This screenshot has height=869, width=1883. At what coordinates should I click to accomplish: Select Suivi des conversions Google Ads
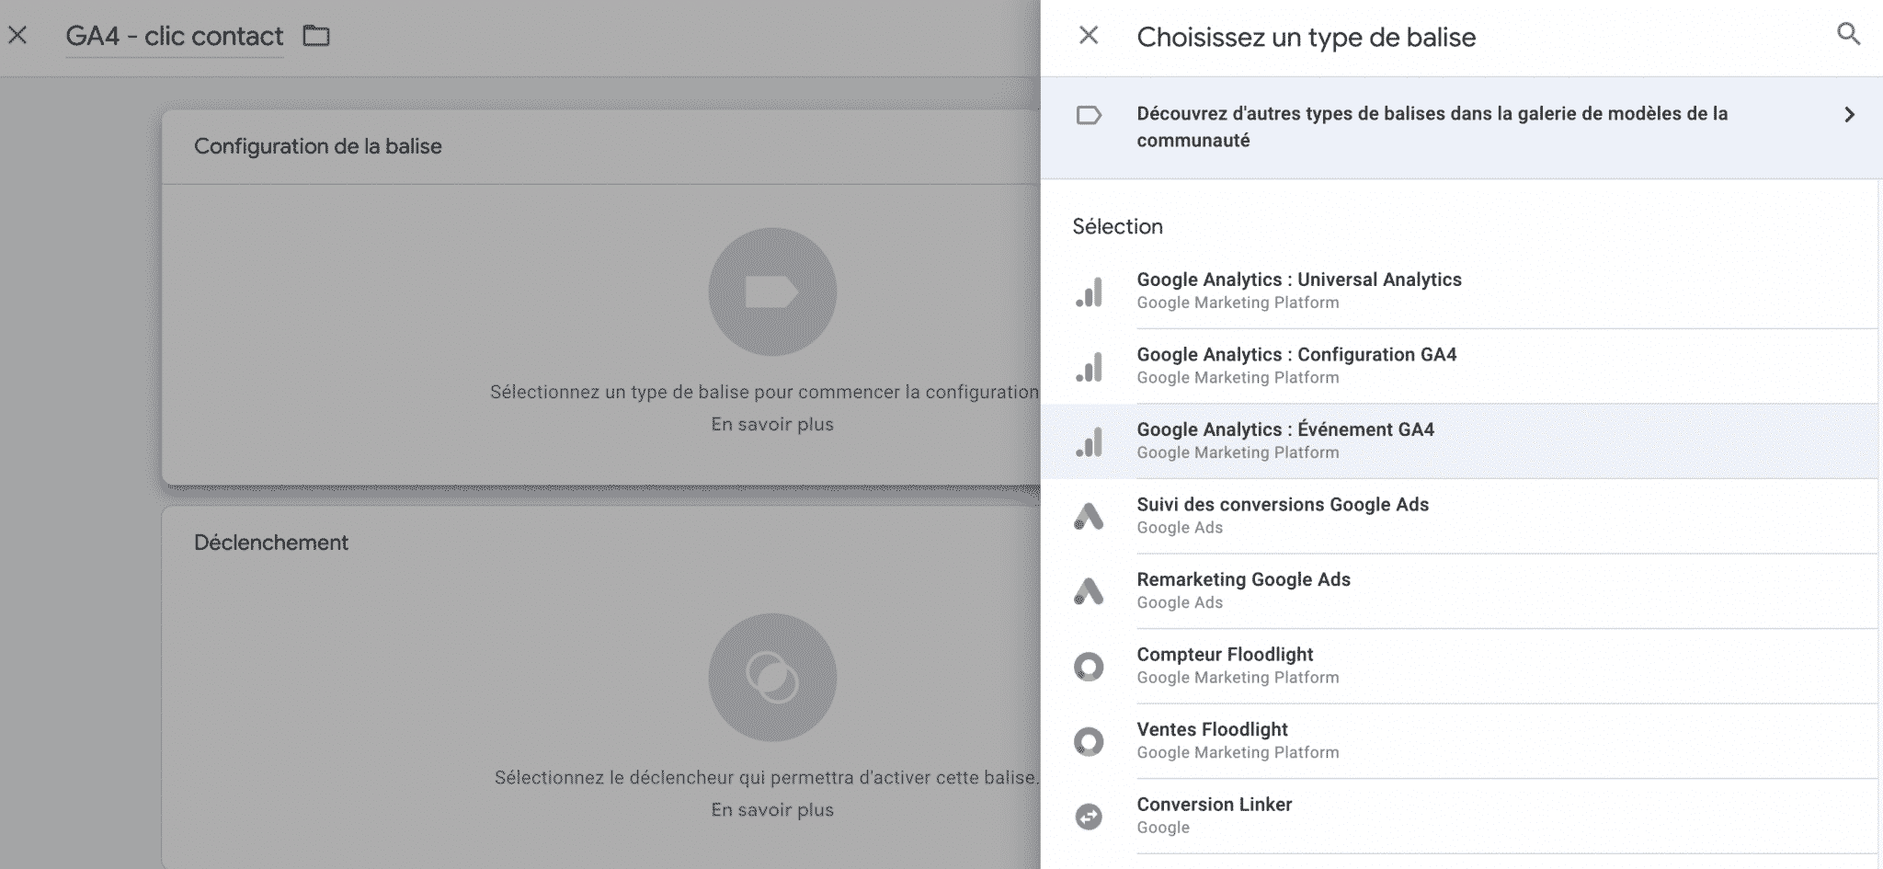click(x=1461, y=516)
